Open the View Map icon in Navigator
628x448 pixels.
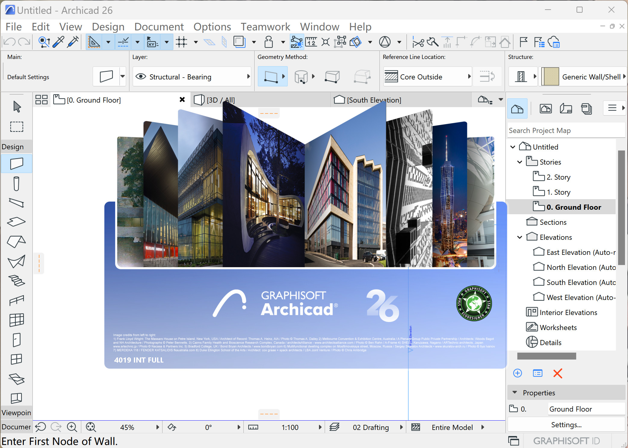[x=546, y=108]
